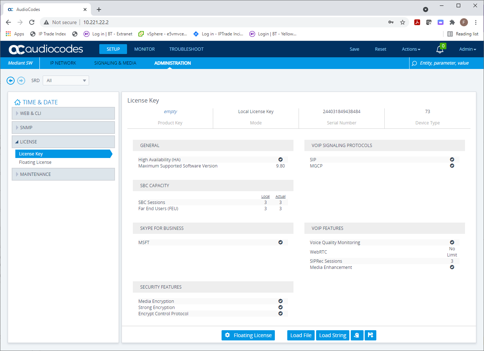The image size is (484, 351).
Task: Open the Chrome three-dot menu
Action: (476, 22)
